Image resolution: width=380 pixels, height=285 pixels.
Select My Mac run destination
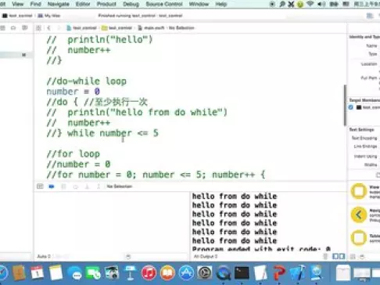point(49,16)
